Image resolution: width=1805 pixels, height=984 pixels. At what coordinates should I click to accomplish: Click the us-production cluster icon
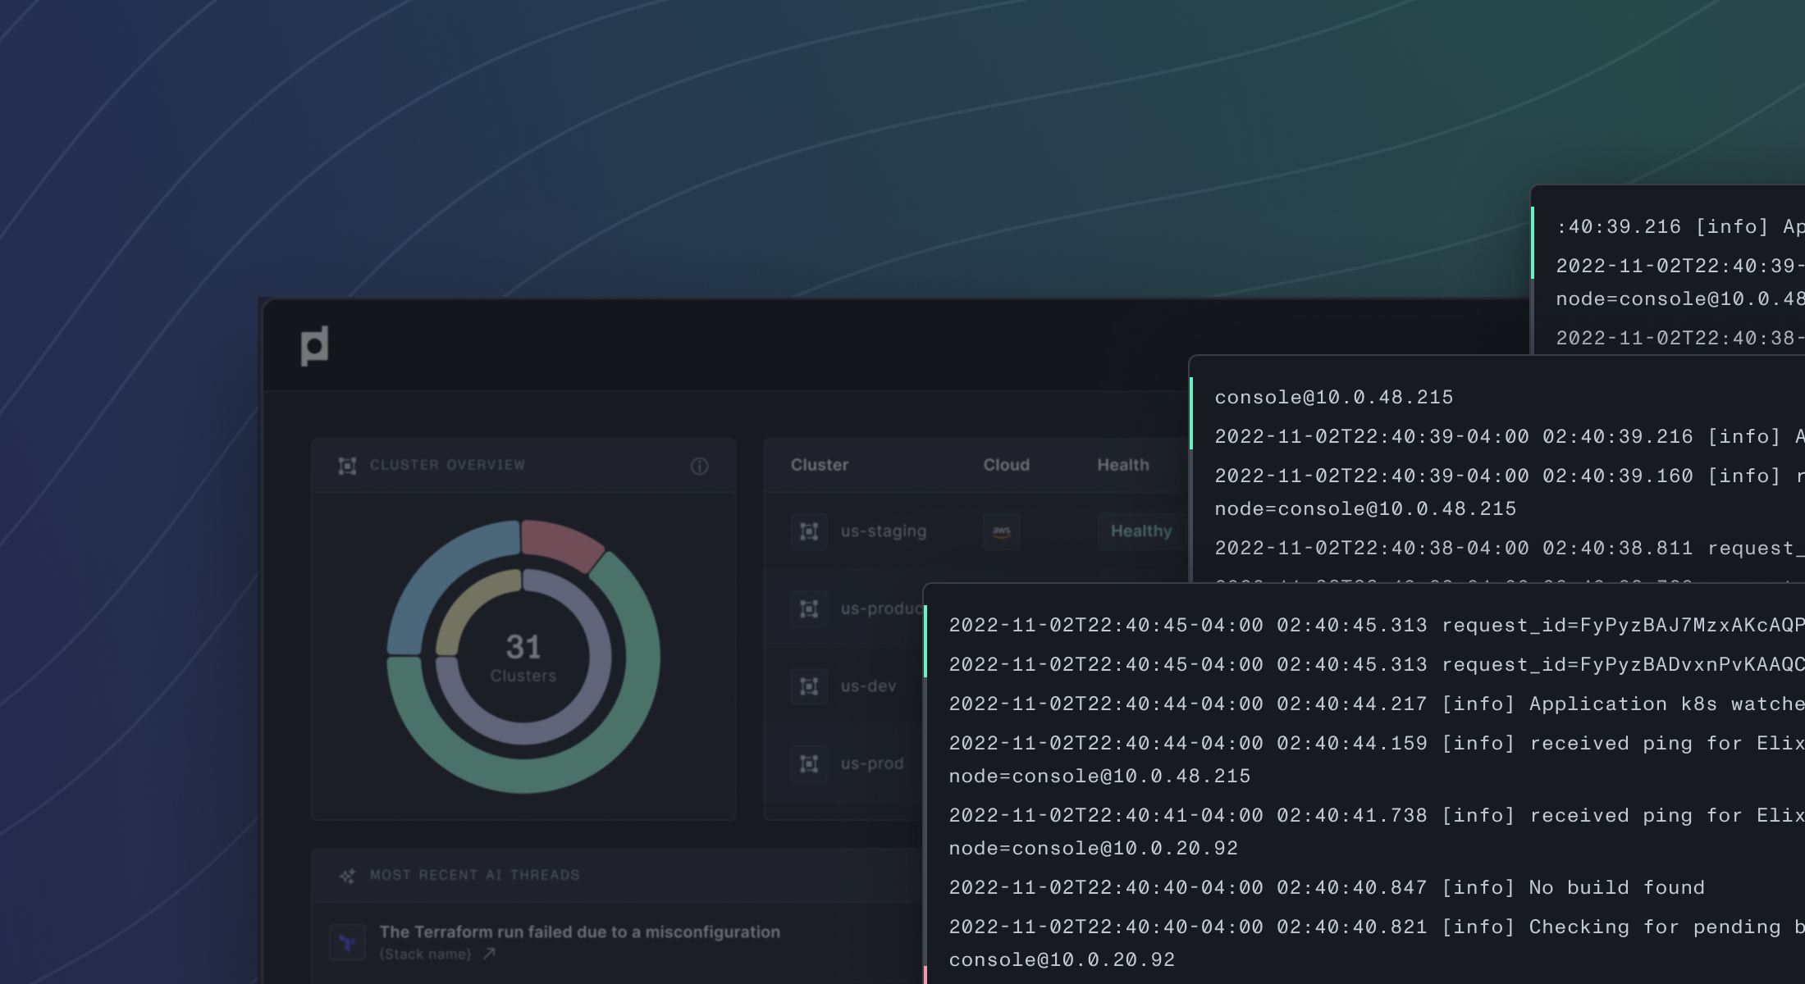[809, 608]
